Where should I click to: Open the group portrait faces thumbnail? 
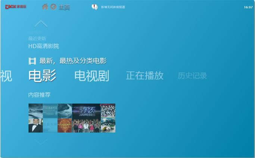tap(108, 111)
